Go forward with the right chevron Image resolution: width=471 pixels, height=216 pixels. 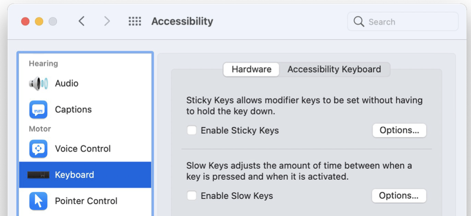tap(107, 22)
